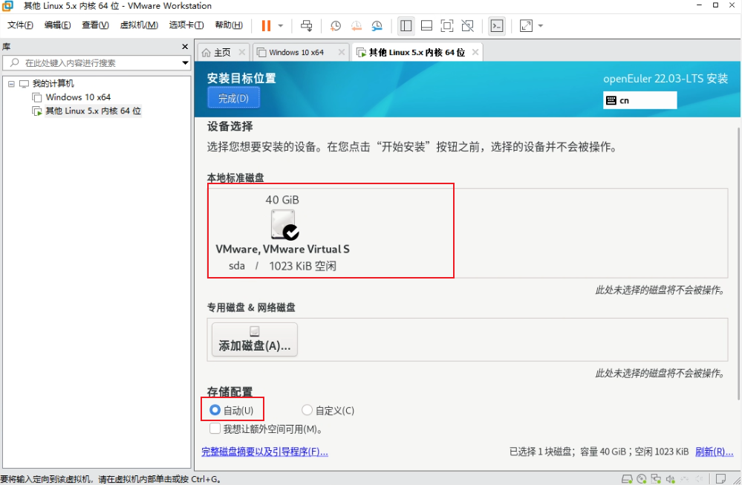Click the home icon on 主页 tab
Viewport: 742px width, 485px height.
206,53
